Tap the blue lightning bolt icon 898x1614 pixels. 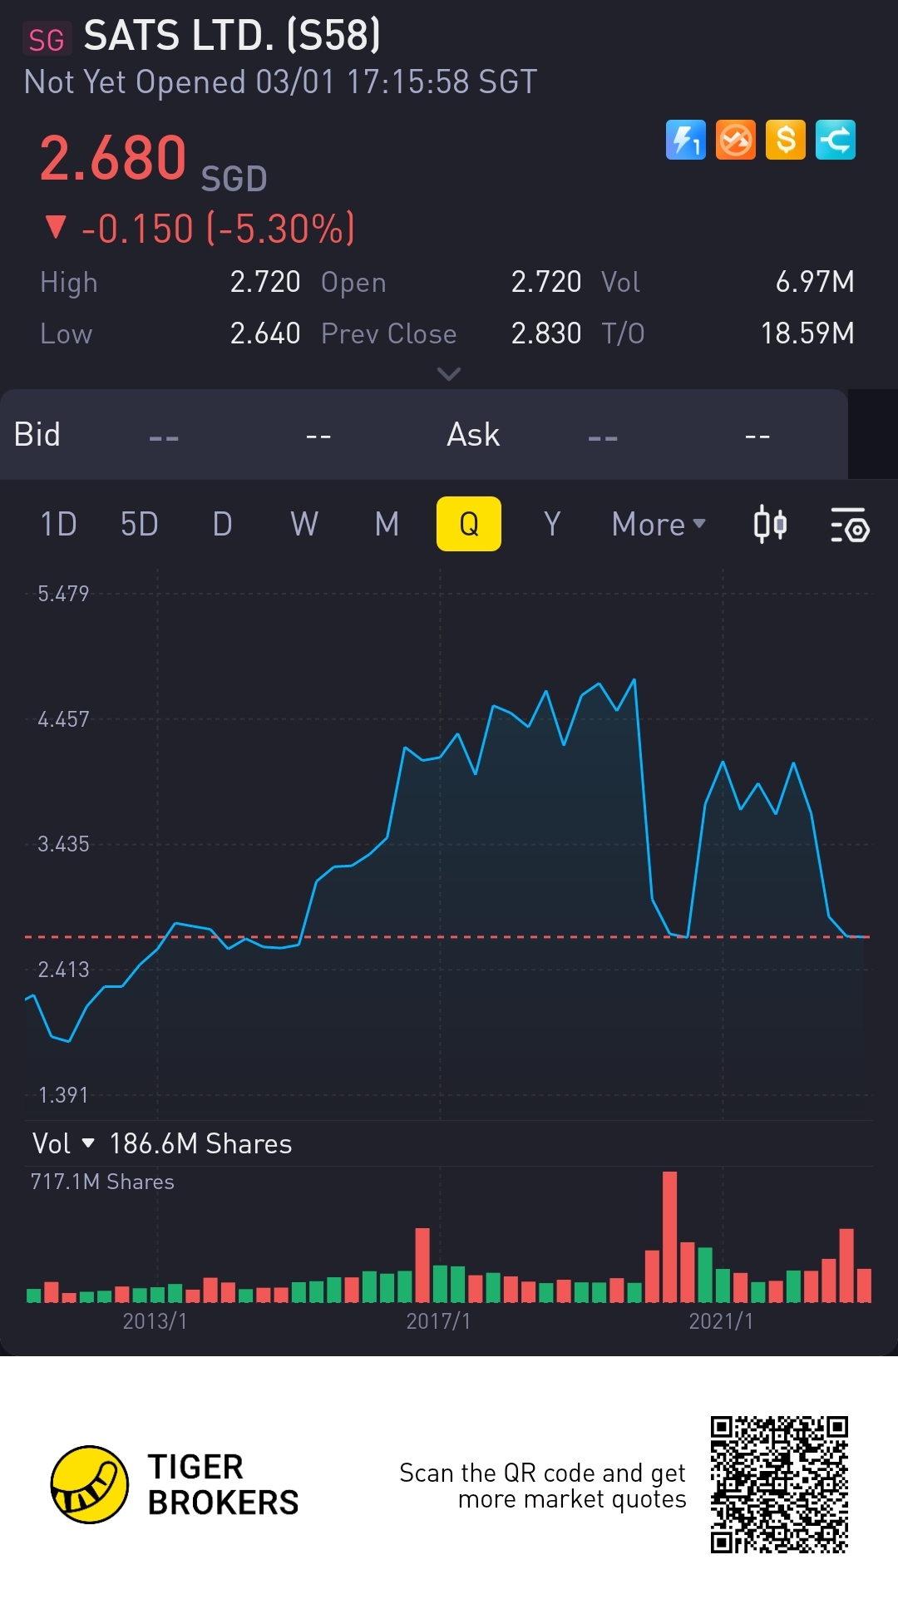(685, 140)
